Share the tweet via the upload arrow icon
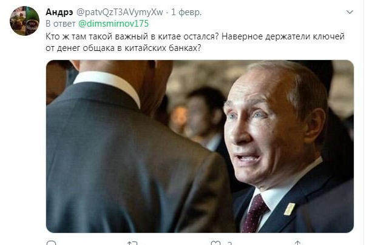 click(x=297, y=243)
